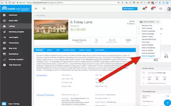Viewport: 171px width, 106px height.
Task: Open the Dashboard sidebar icon
Action: coord(4,15)
